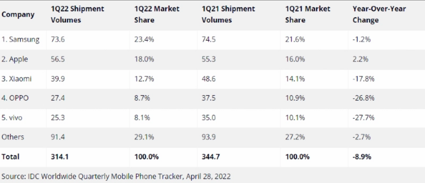Click vivo's 35.0 1Q21 volume cell
The image size is (425, 183).
pyautogui.click(x=209, y=118)
